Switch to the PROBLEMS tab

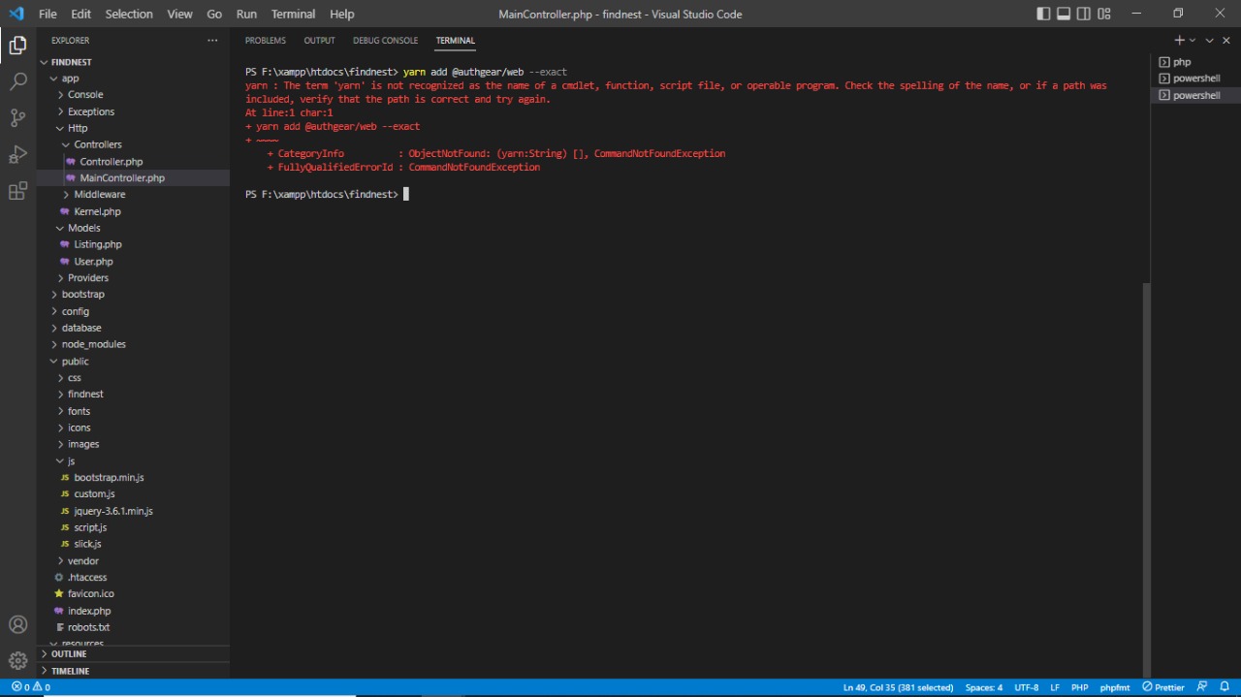pyautogui.click(x=266, y=41)
